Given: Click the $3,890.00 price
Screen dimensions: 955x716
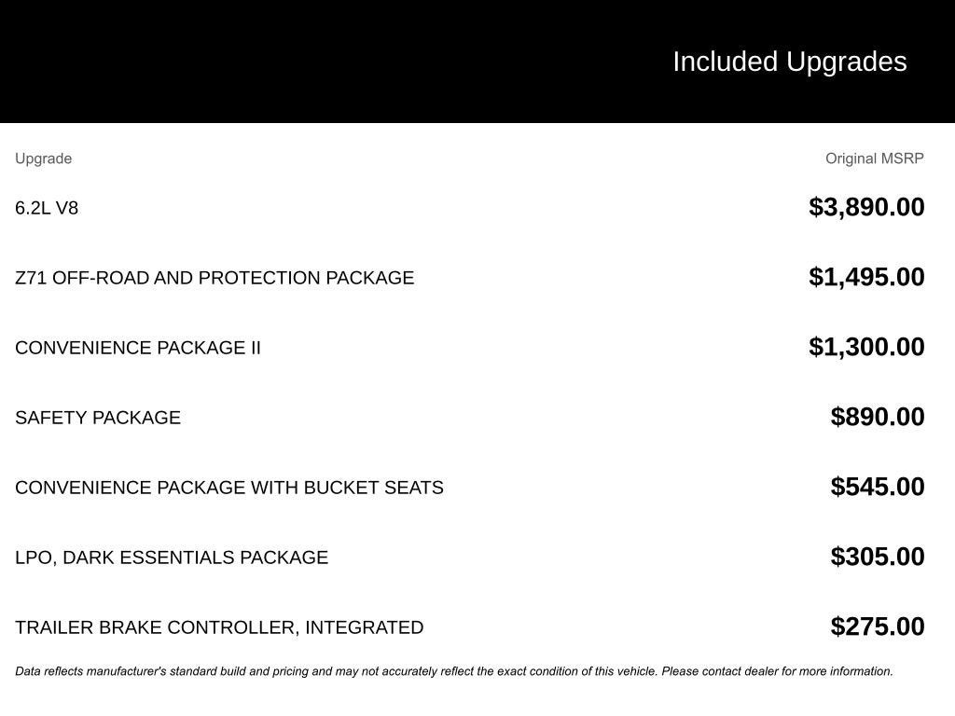Looking at the screenshot, I should tap(866, 207).
